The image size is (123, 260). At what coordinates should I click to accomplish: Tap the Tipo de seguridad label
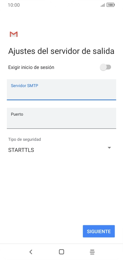point(25,139)
